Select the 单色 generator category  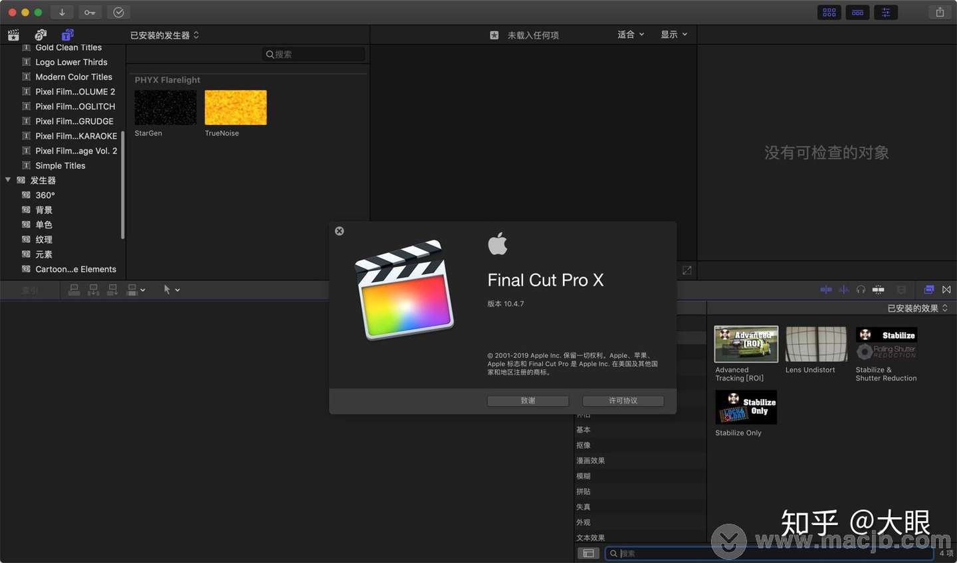point(44,224)
